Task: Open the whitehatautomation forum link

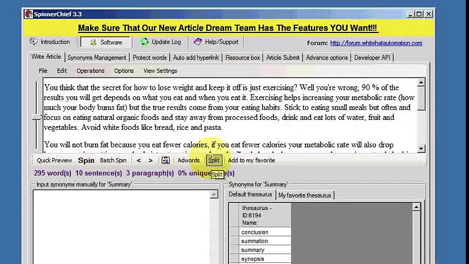Action: point(376,43)
